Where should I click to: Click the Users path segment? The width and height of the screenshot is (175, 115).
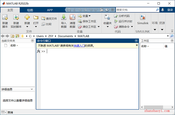(x=40, y=36)
